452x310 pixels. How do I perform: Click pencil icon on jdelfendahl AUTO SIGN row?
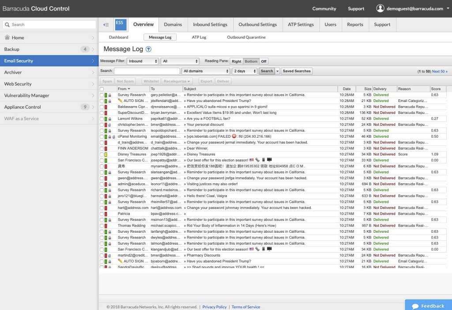click(x=120, y=101)
